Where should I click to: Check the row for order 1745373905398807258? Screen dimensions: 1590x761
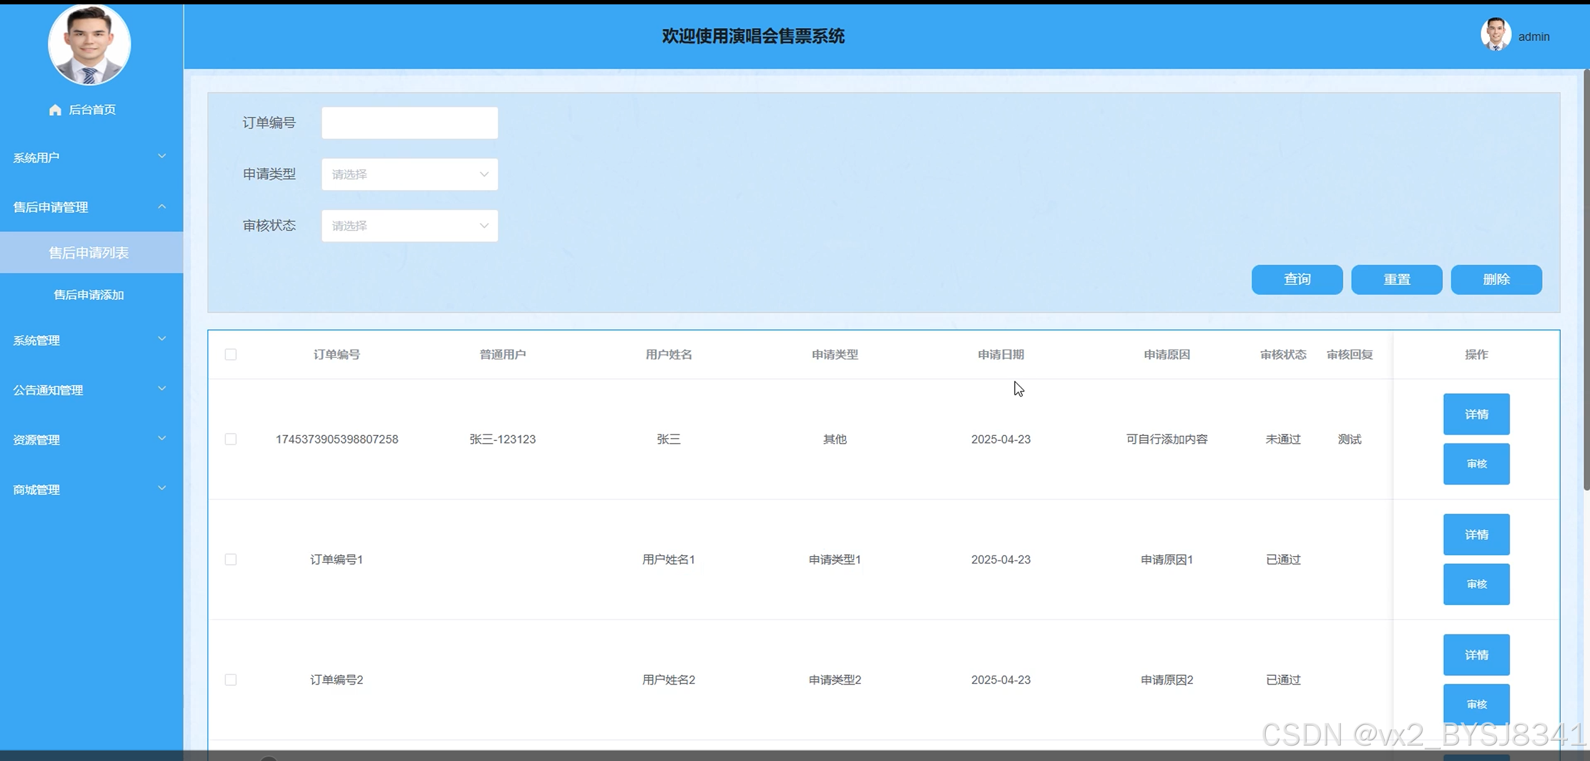click(231, 439)
